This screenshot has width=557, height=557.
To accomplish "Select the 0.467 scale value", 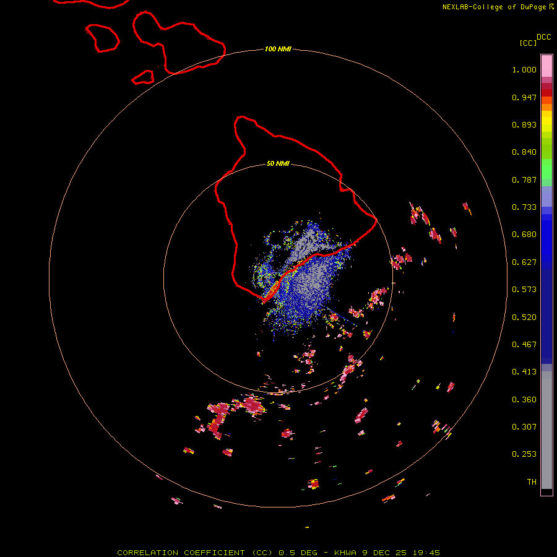I will tap(524, 345).
